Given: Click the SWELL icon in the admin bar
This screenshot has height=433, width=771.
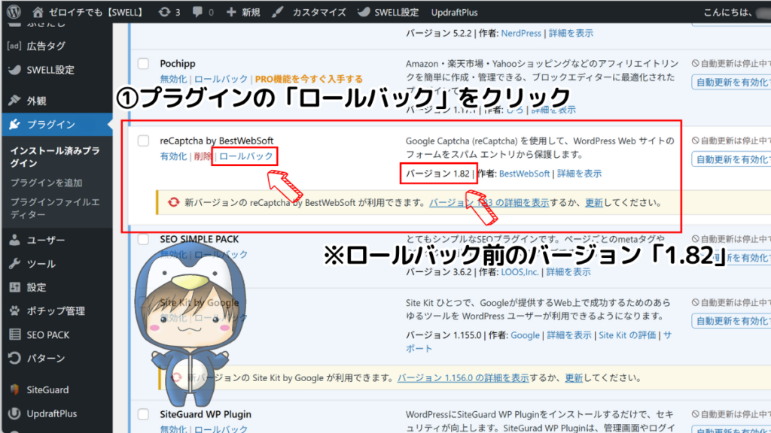Looking at the screenshot, I should (x=364, y=12).
